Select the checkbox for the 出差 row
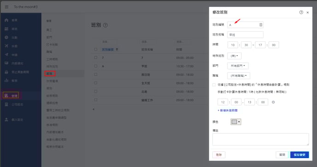317x167 pixels. pos(96,92)
